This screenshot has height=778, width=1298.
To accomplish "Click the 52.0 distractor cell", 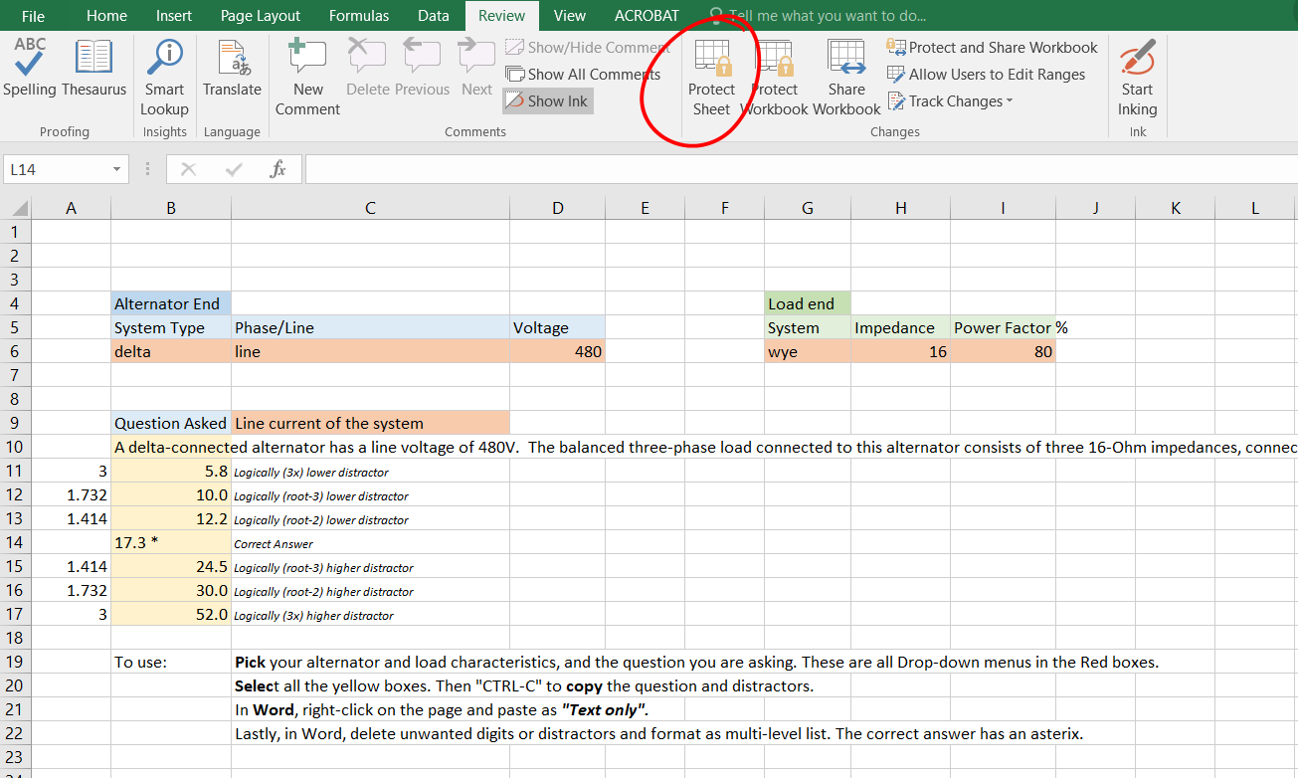I will pyautogui.click(x=171, y=614).
